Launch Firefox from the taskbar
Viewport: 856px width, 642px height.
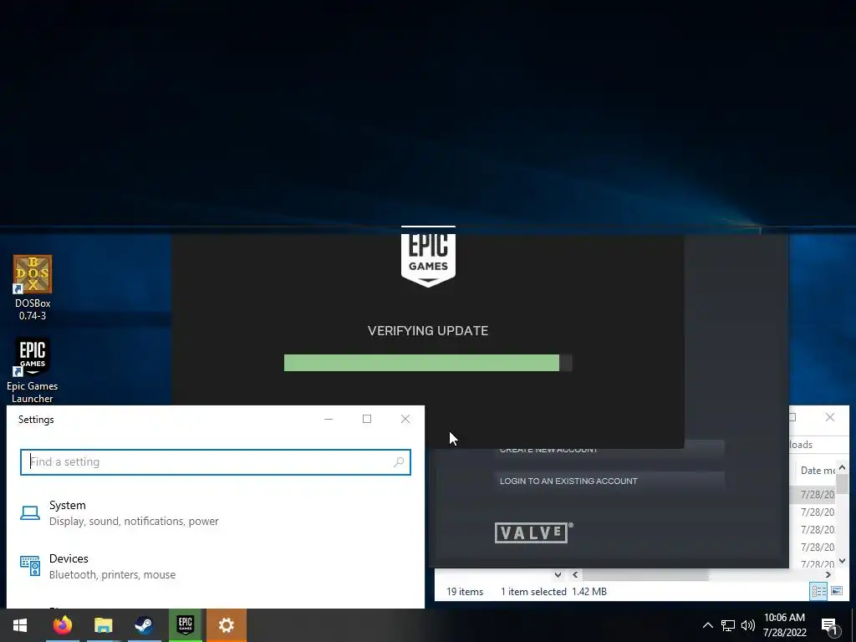(x=62, y=625)
